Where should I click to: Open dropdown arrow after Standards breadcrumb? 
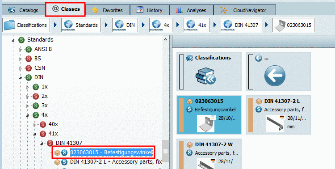(x=106, y=25)
